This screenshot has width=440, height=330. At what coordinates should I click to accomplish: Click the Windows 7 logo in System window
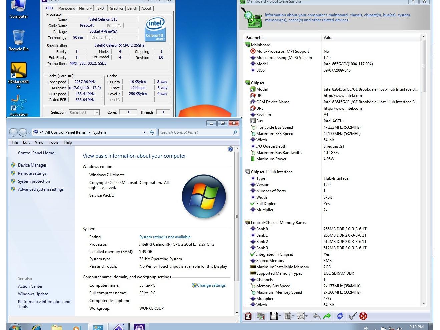pyautogui.click(x=204, y=196)
